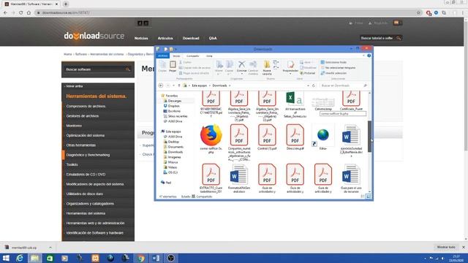Click the refresh icon beside the address bar

click(x=314, y=85)
